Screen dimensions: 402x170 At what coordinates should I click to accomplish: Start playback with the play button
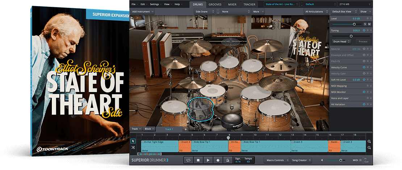[208, 160]
